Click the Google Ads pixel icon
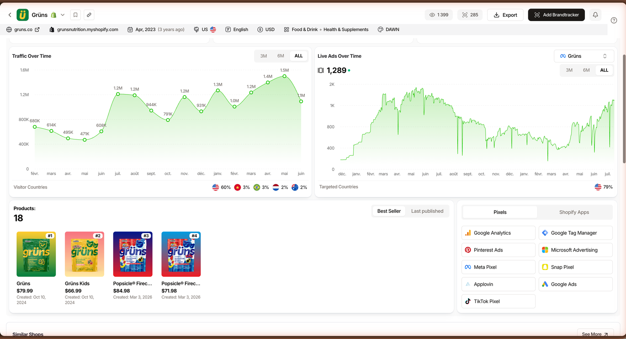The height and width of the screenshot is (339, 626). 545,284
